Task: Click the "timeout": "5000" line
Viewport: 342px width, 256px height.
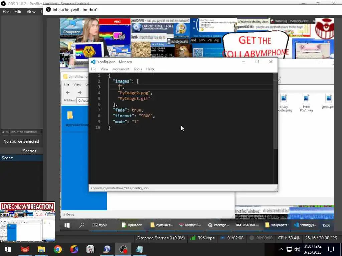Action: coord(134,116)
